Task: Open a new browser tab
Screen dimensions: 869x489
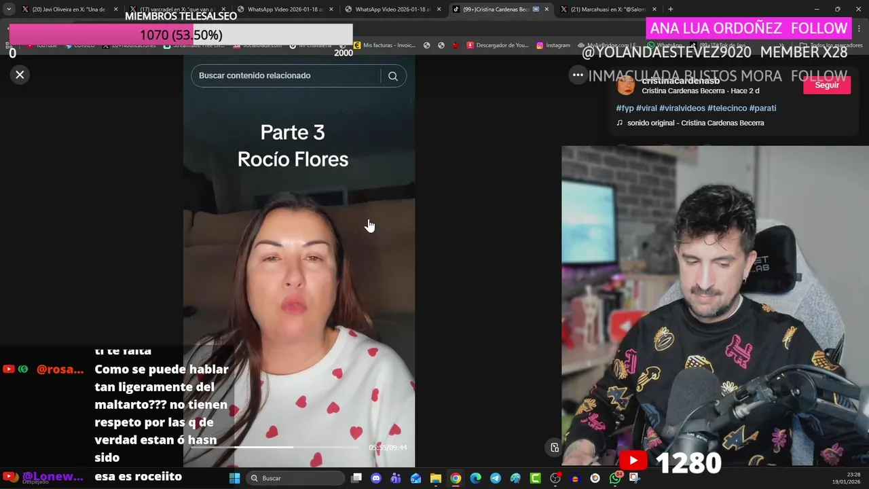Action: pyautogui.click(x=670, y=10)
